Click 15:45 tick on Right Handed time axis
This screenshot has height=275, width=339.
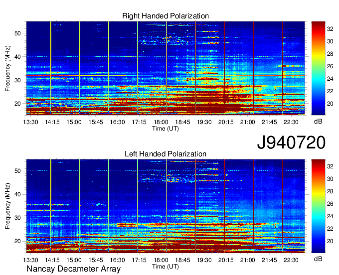[96, 122]
